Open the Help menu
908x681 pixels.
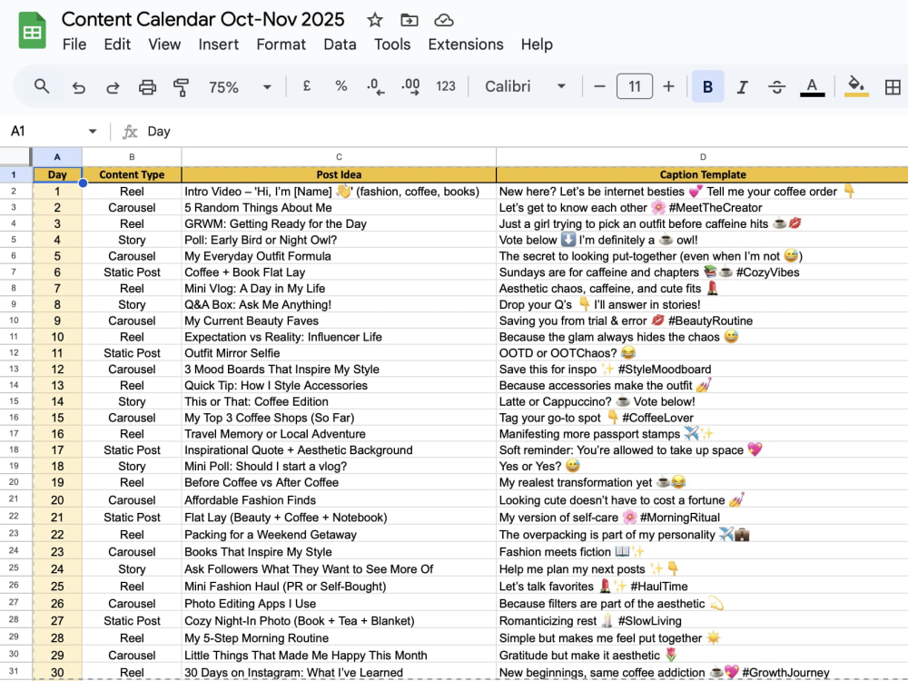point(537,44)
